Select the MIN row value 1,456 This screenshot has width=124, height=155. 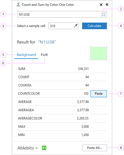pyautogui.click(x=85, y=135)
